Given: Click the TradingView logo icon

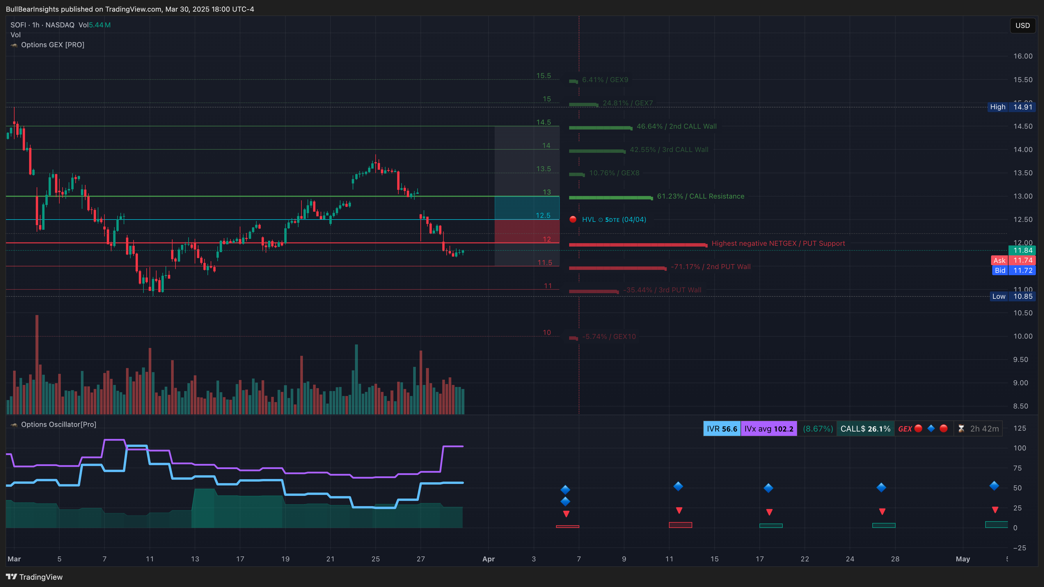Looking at the screenshot, I should (x=11, y=577).
